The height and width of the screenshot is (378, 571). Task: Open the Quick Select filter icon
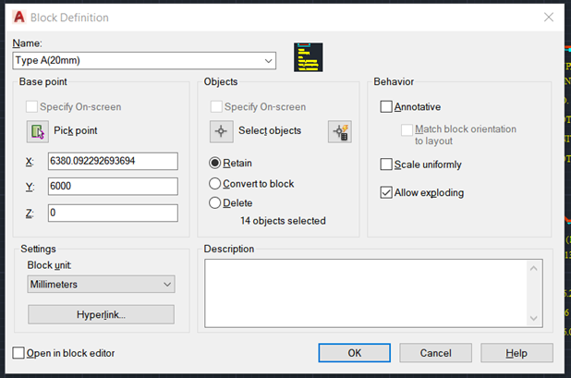(340, 131)
